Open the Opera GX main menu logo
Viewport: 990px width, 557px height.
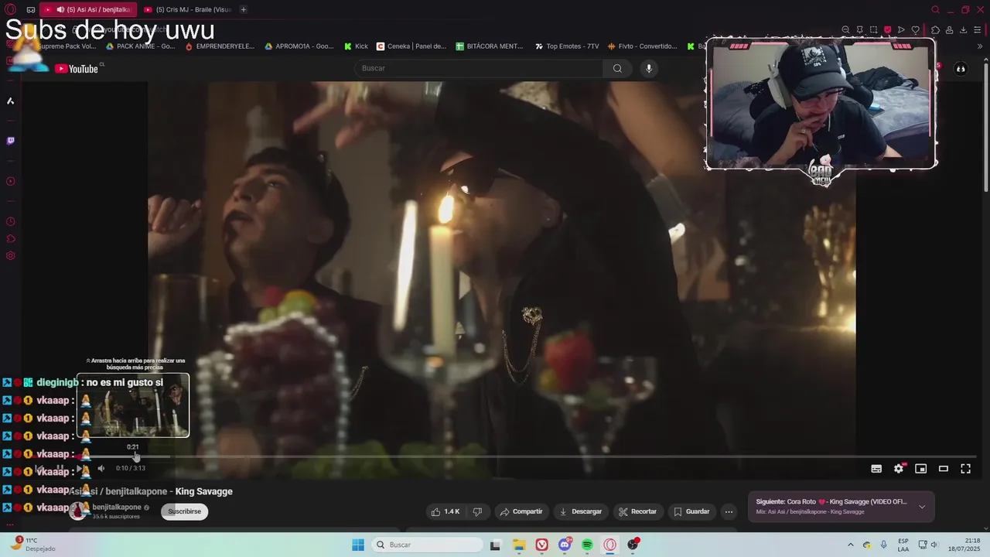[10, 9]
